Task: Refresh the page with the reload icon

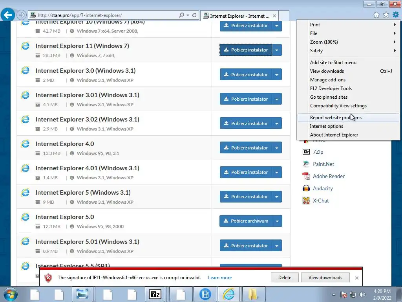Action: coord(194,15)
